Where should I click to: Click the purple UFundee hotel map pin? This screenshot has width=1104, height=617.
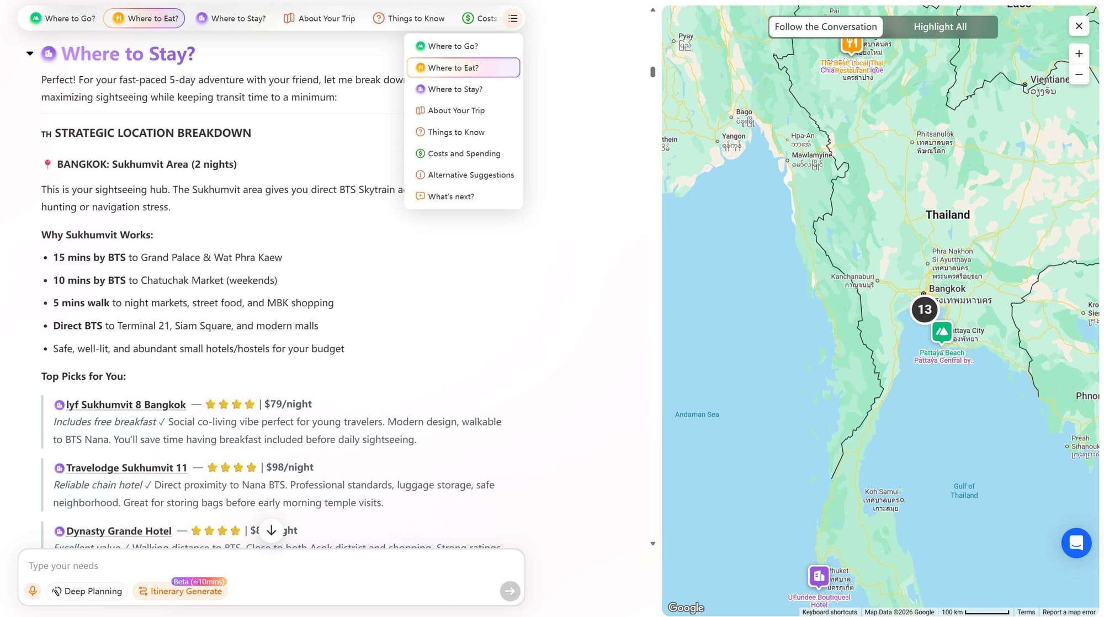coord(819,576)
